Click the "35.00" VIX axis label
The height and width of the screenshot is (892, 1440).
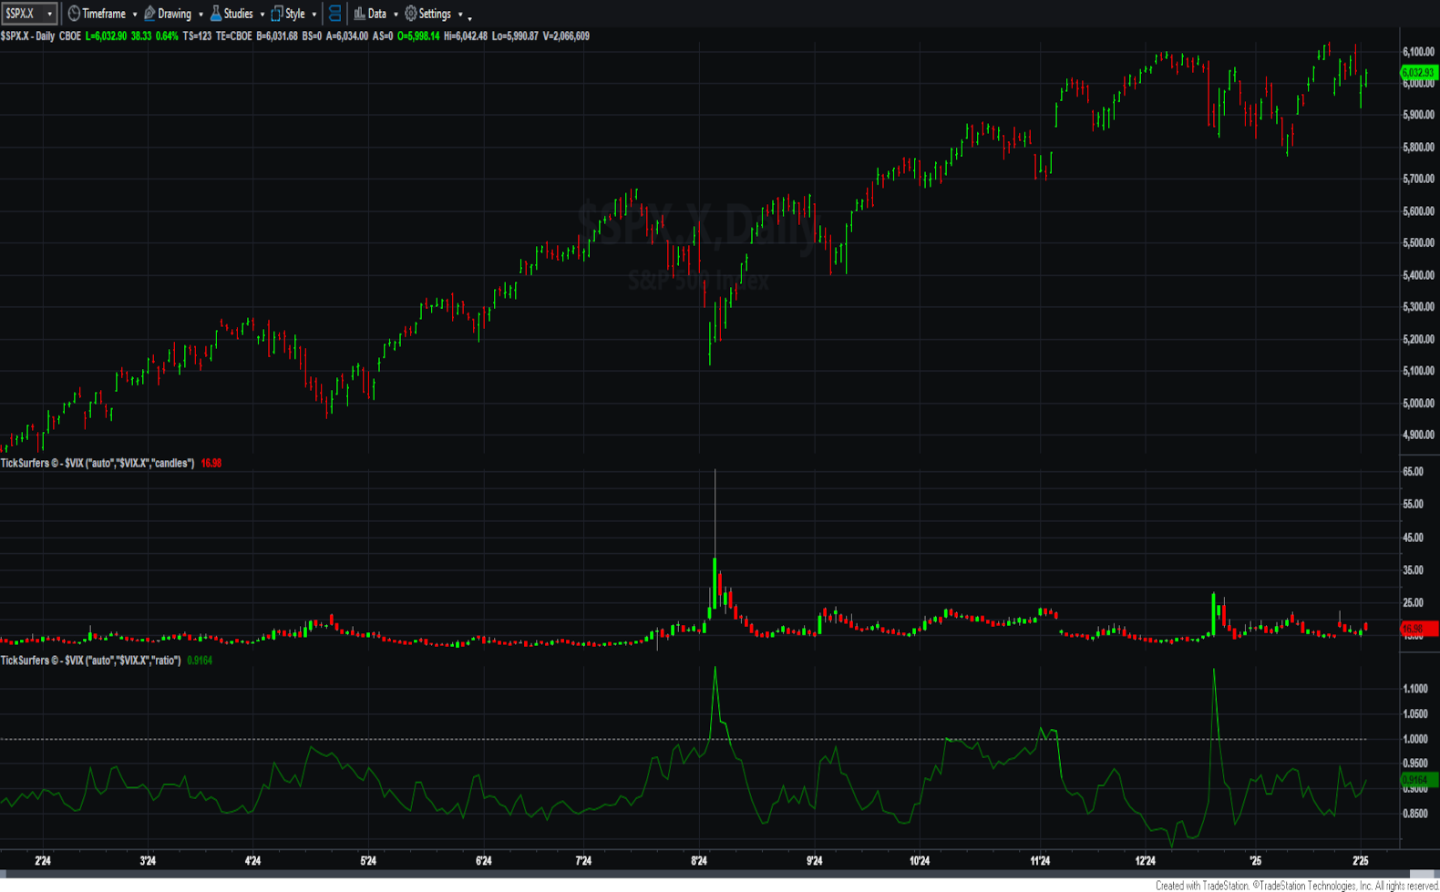tap(1413, 570)
